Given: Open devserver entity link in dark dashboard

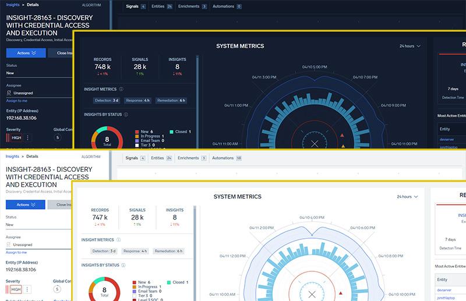Looking at the screenshot, I should [x=447, y=139].
